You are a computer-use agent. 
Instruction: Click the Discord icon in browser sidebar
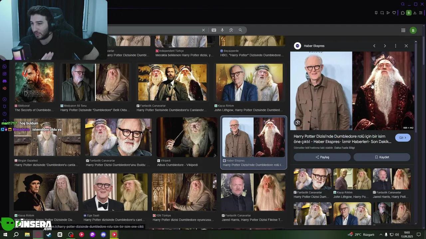(5, 81)
